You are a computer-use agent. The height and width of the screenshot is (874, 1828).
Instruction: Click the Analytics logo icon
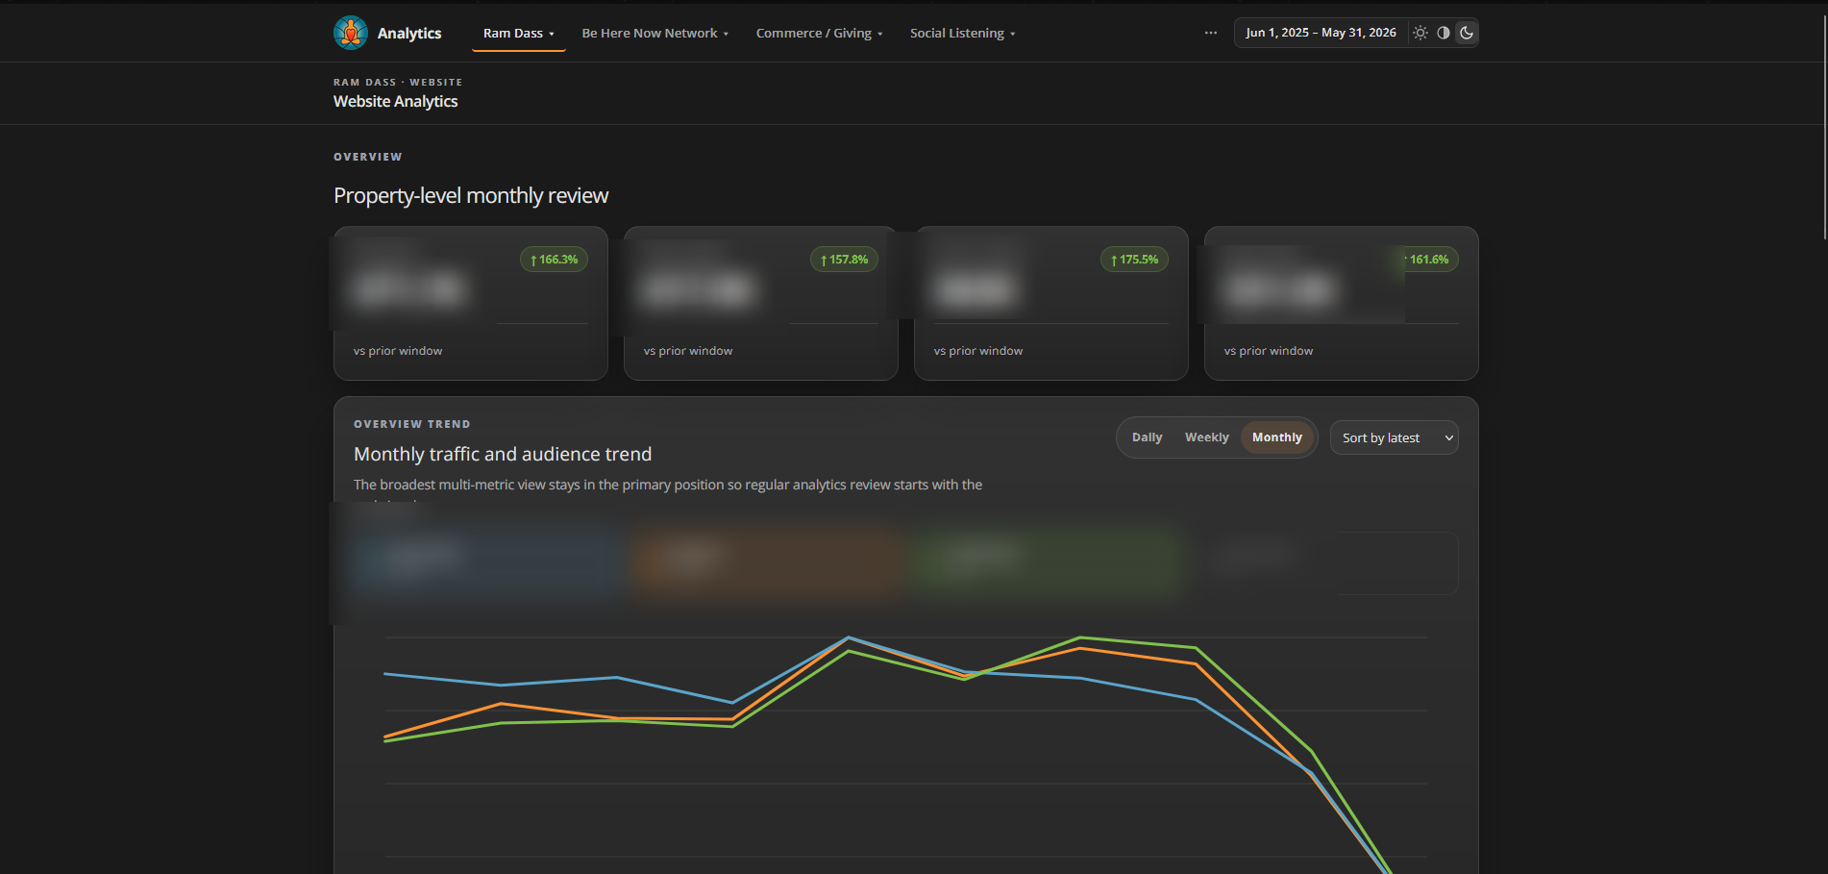pos(351,33)
